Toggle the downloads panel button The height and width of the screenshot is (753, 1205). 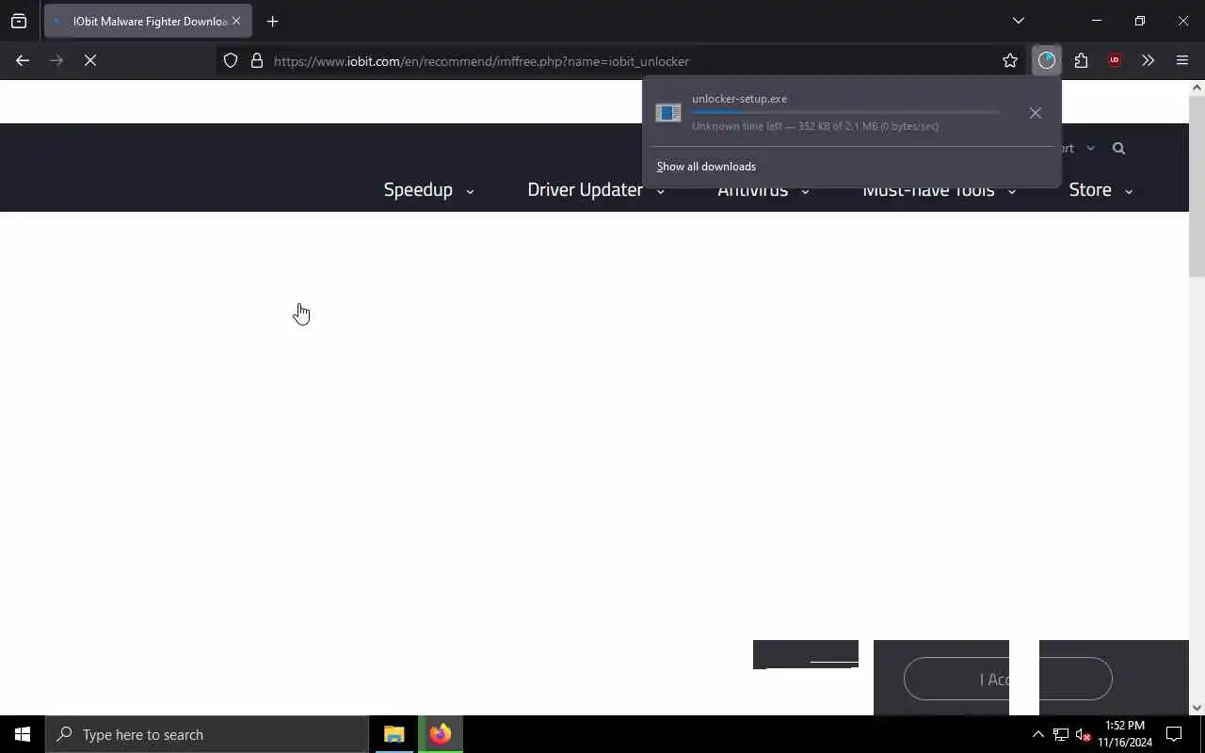tap(1047, 60)
